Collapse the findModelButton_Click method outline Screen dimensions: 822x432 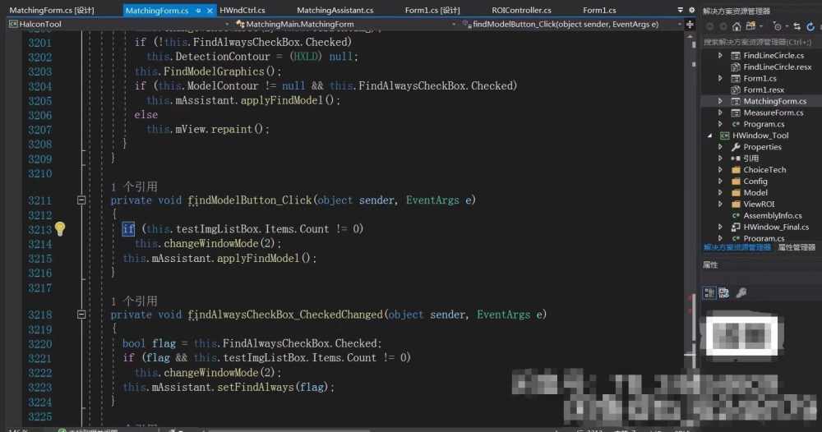81,200
